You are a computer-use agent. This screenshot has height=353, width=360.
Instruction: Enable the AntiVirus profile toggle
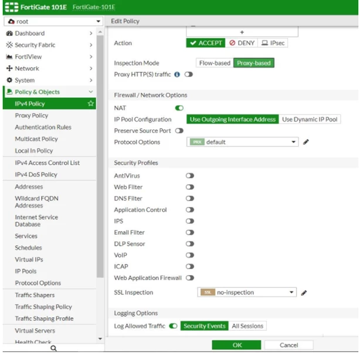tap(190, 176)
